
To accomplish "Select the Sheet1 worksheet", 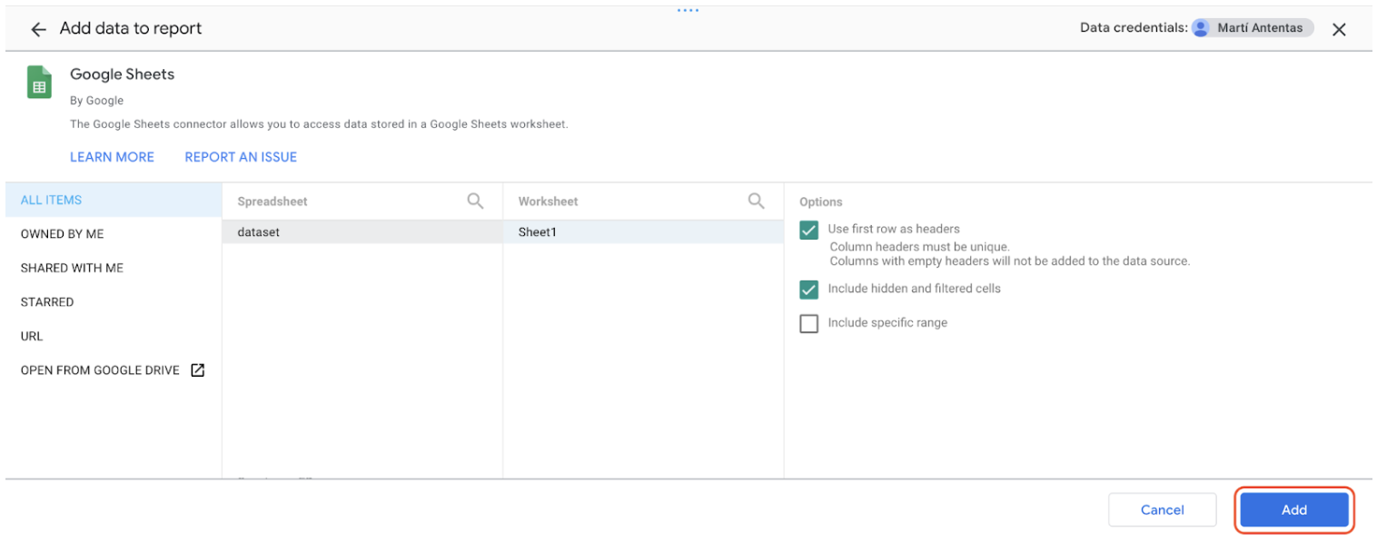I will coord(643,232).
